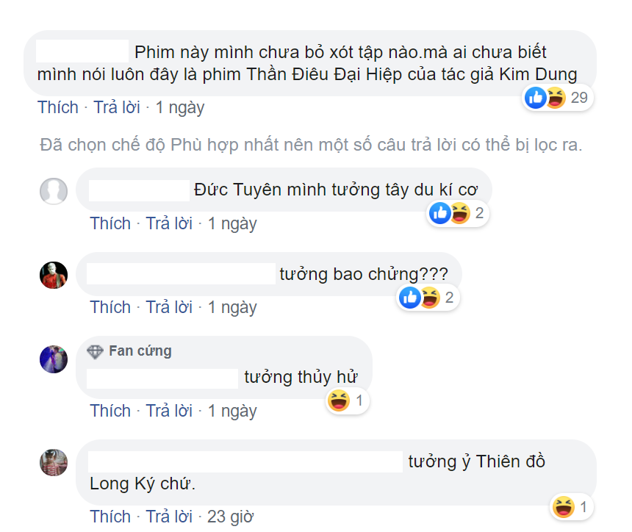Click Trả lời under tưởng bao chửng comment
Viewport: 632px width, 532px height.
[x=169, y=307]
